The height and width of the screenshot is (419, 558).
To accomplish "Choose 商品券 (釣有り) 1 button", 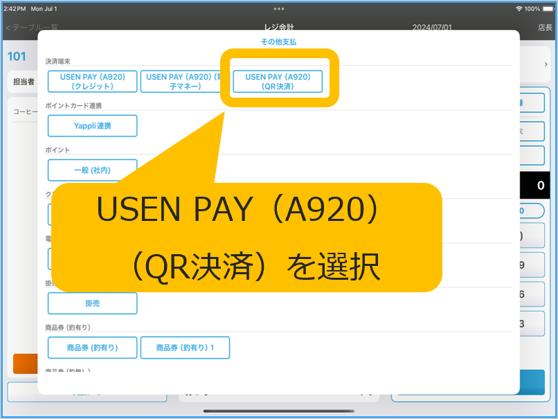I will tap(185, 348).
